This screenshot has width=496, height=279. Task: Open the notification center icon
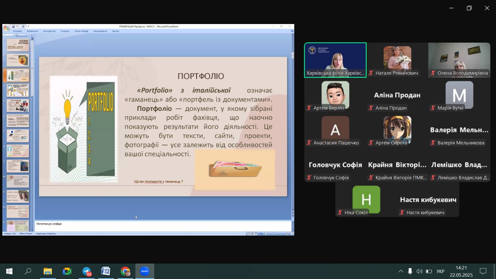[483, 271]
